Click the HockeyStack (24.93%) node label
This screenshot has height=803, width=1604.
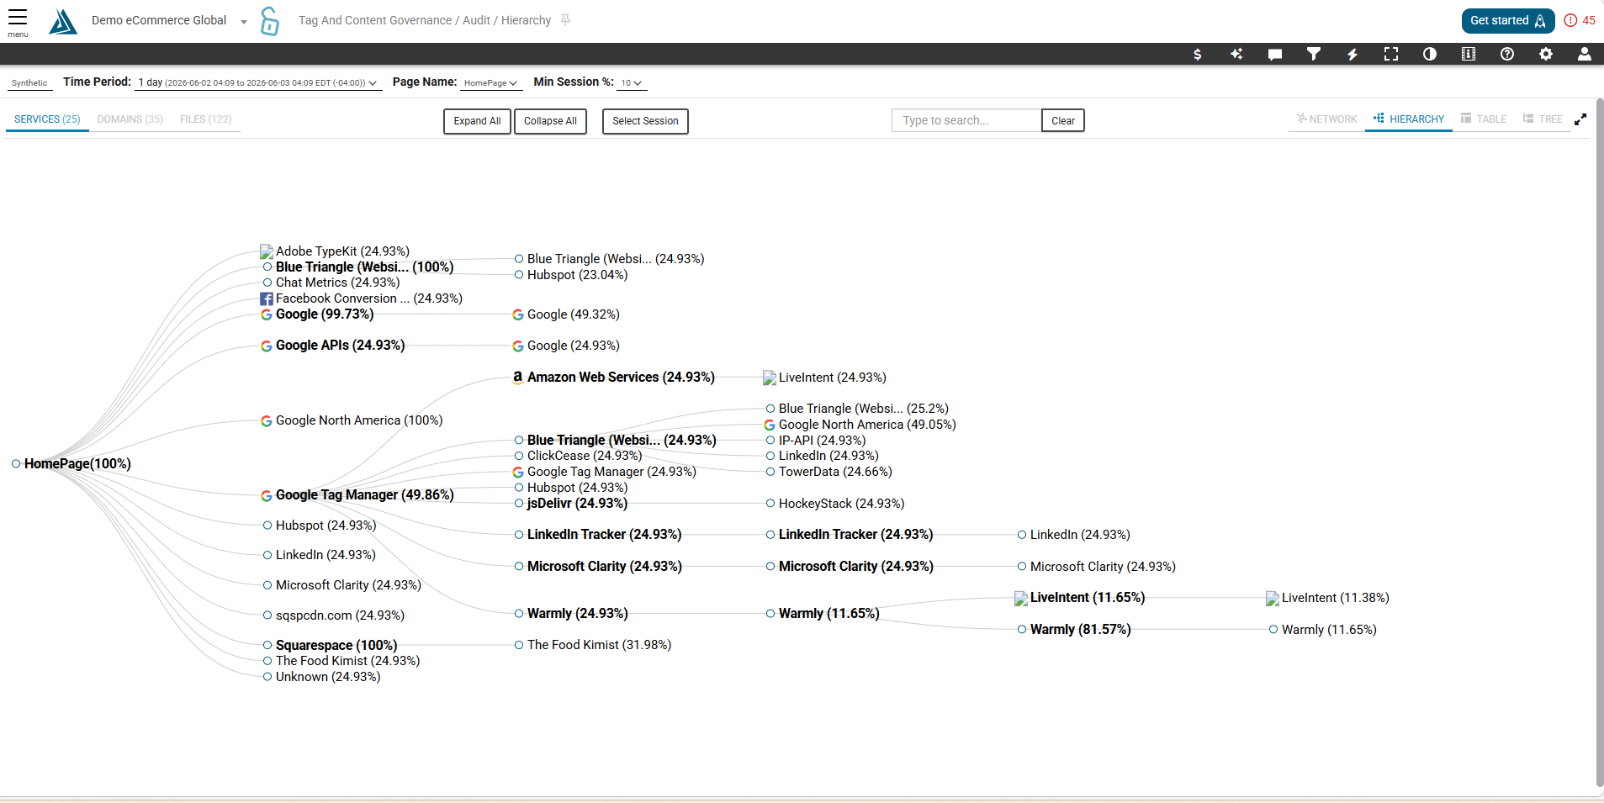point(842,504)
